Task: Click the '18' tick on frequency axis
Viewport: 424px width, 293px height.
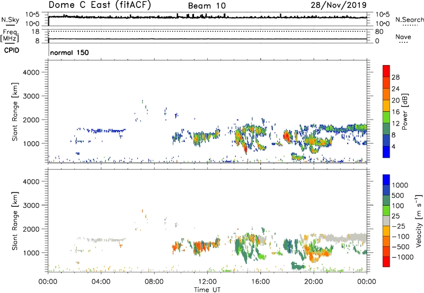Action: click(x=36, y=32)
